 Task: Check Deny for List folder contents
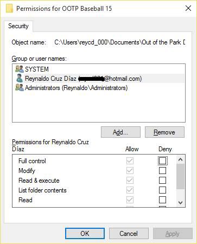coord(162,190)
